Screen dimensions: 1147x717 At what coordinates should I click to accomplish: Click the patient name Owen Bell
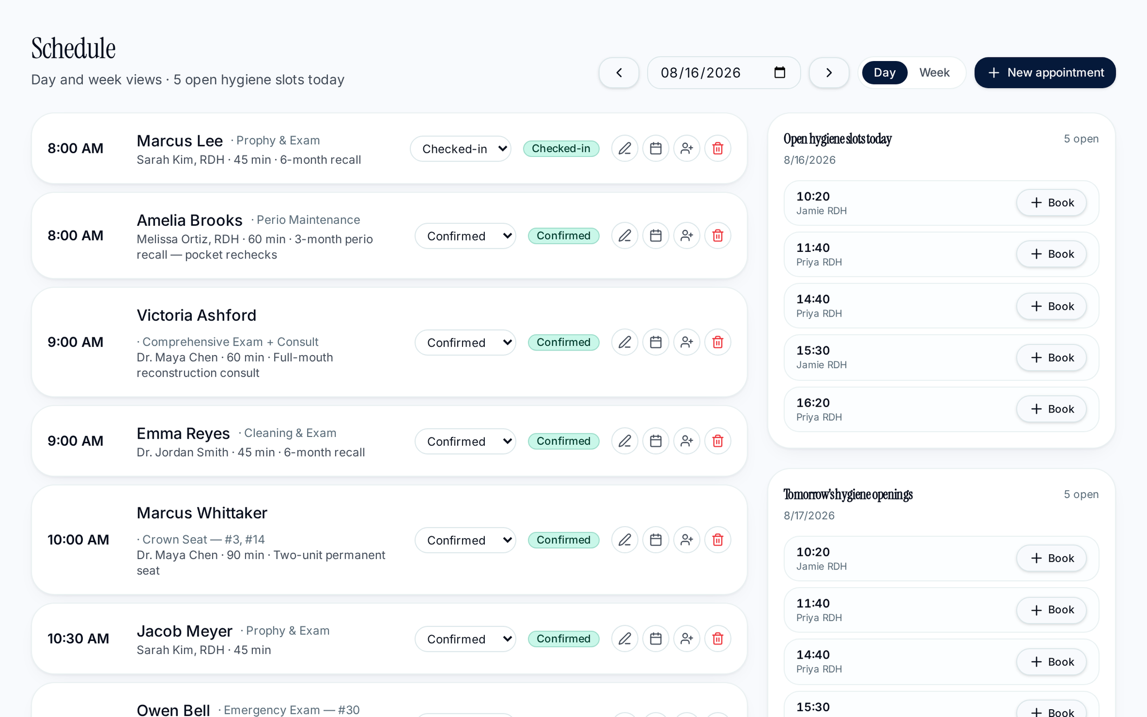[x=173, y=710]
